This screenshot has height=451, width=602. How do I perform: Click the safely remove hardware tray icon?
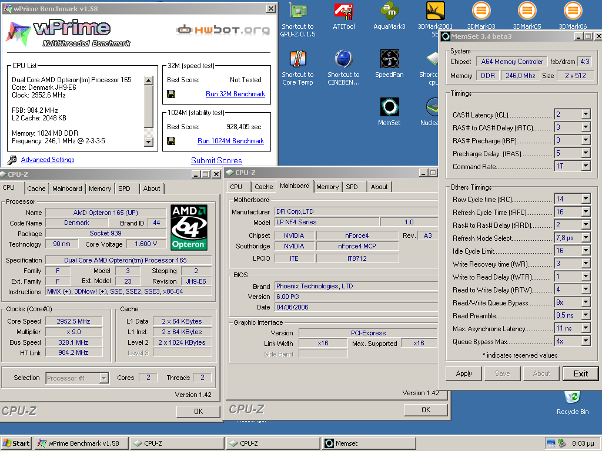tap(561, 443)
